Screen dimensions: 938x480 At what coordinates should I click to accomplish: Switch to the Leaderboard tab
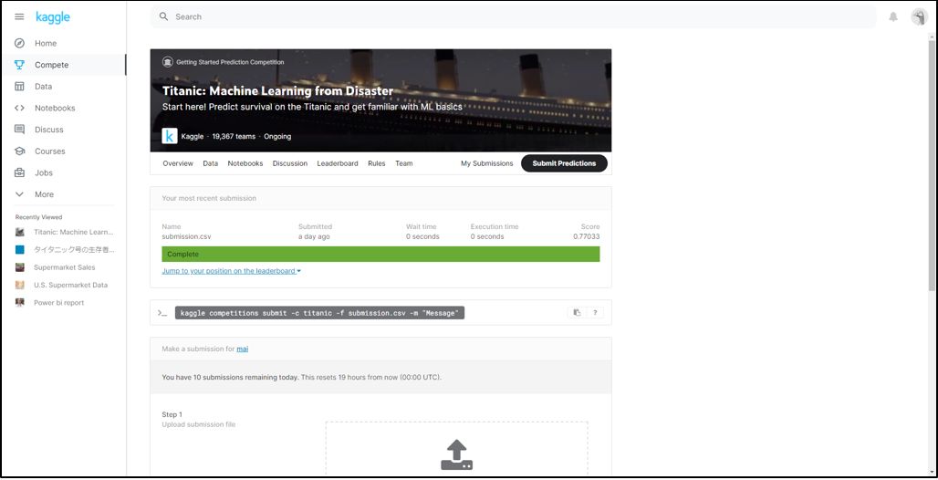(337, 163)
